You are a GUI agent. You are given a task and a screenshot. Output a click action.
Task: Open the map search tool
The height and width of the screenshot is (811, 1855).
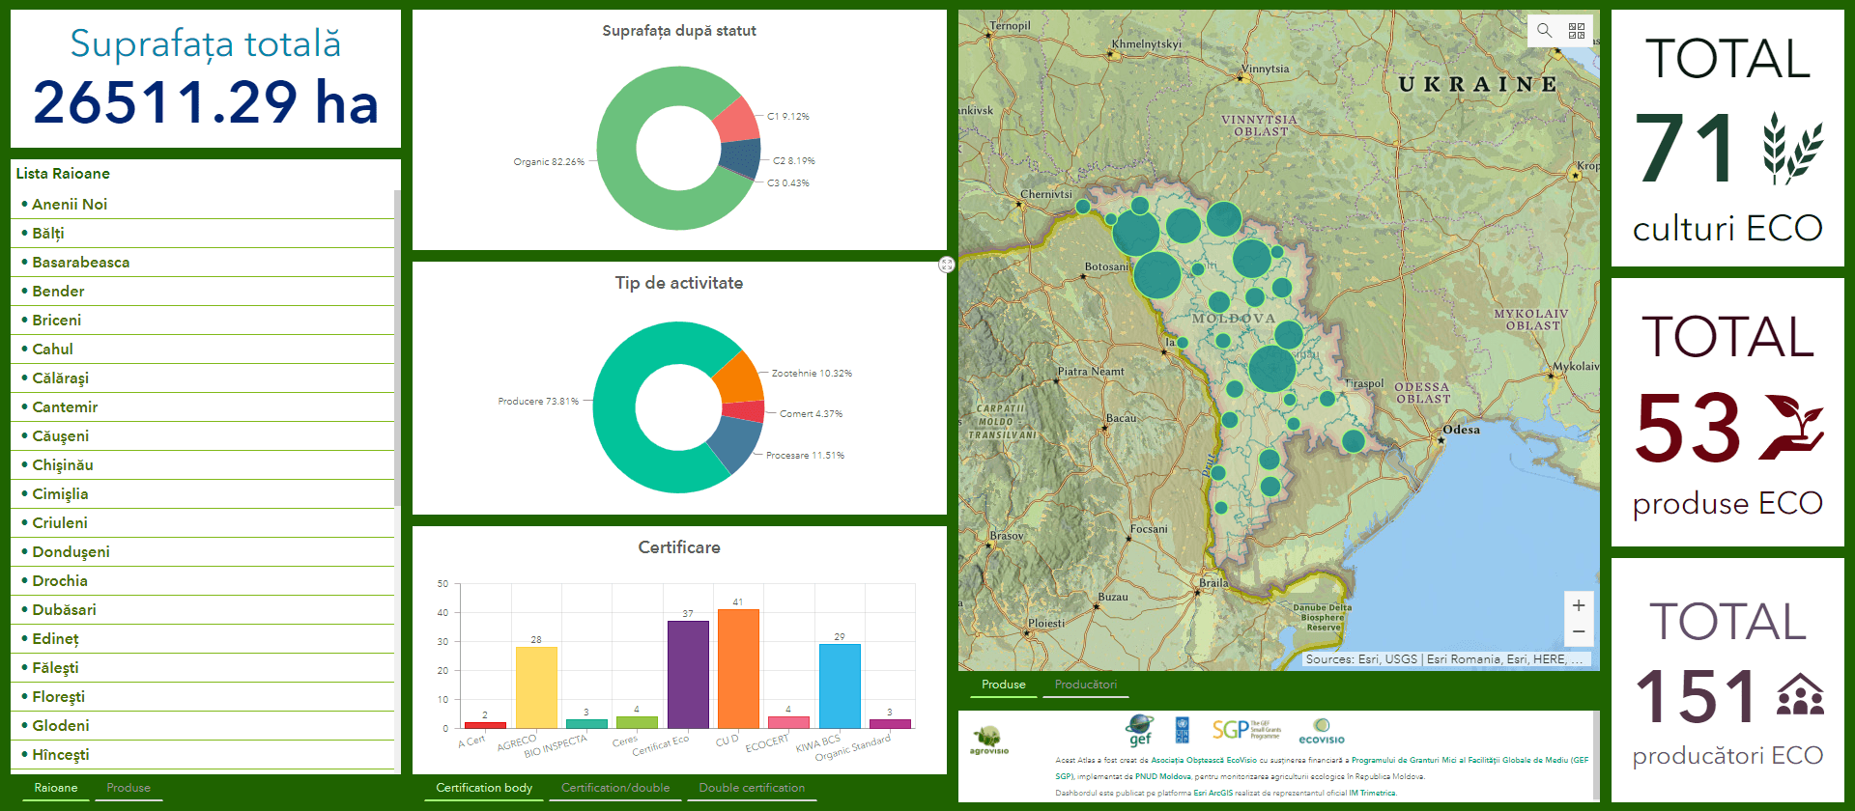pyautogui.click(x=1544, y=30)
